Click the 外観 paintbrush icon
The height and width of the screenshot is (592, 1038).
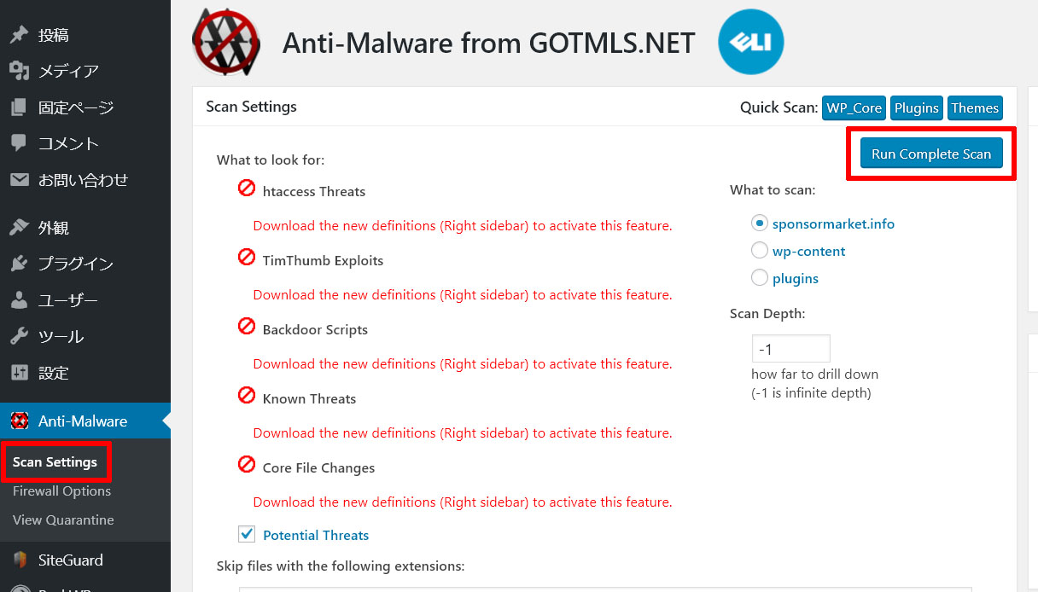(x=19, y=228)
